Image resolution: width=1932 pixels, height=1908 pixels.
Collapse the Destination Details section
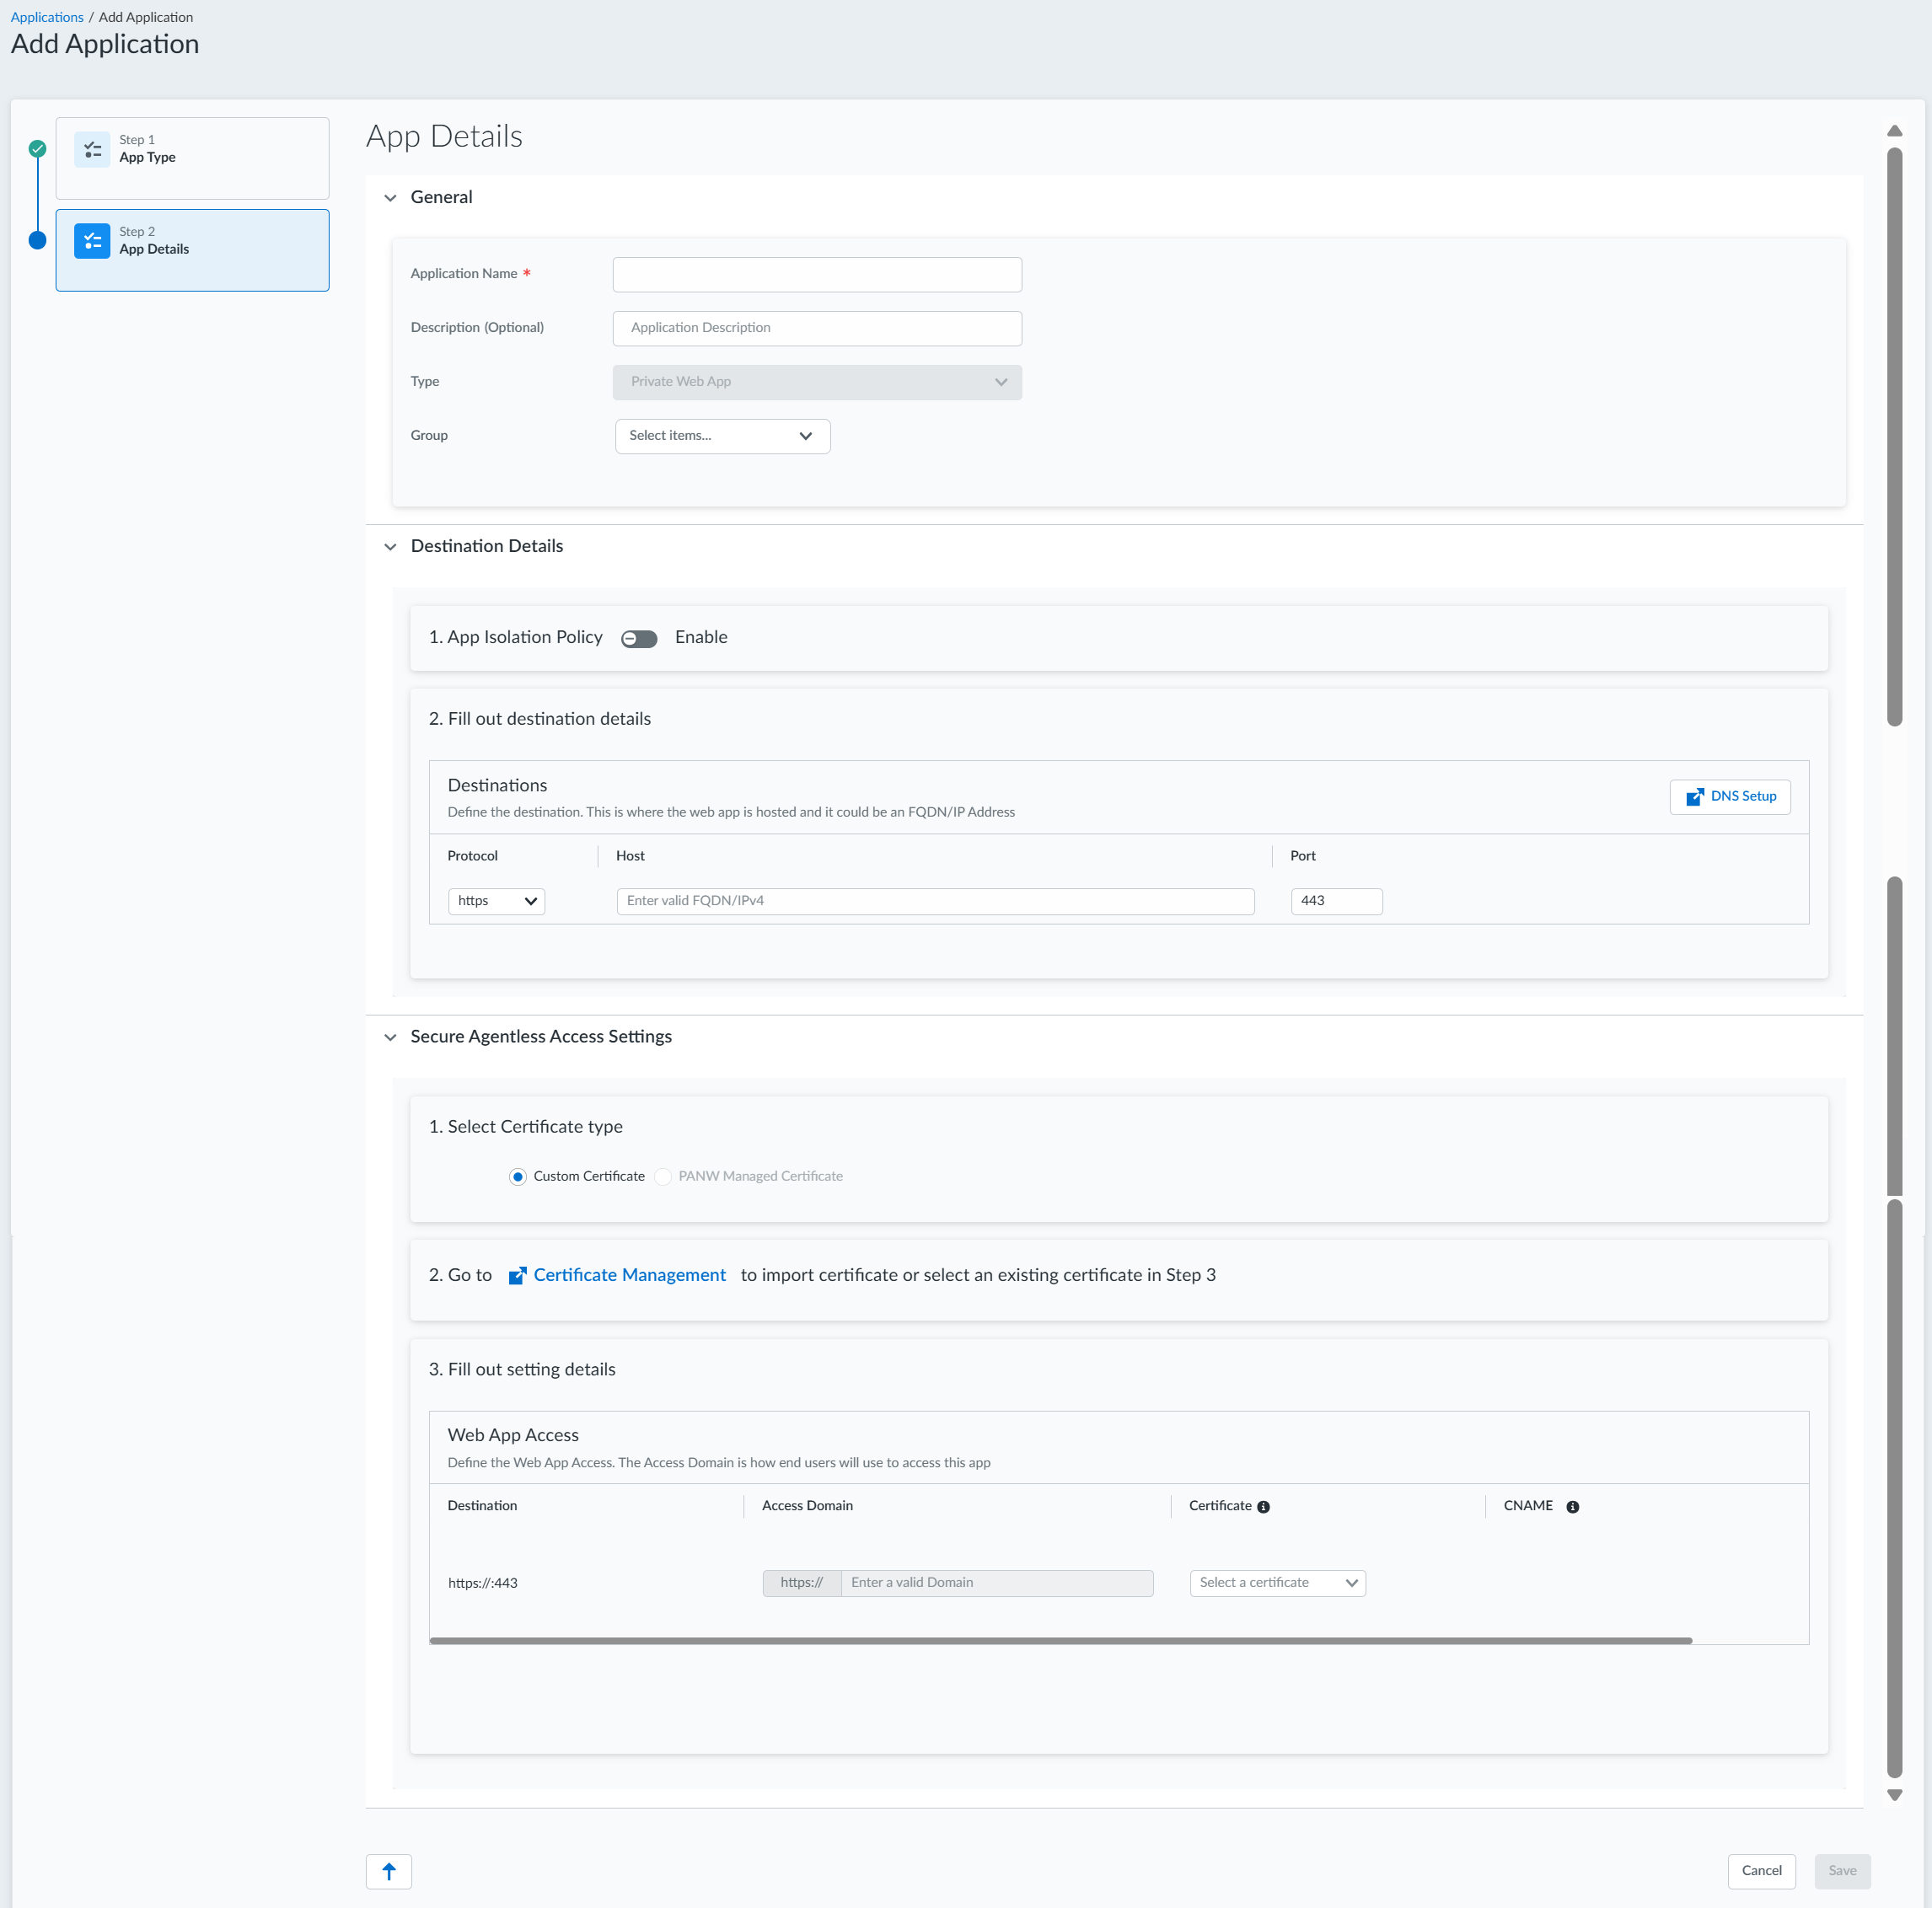coord(390,547)
